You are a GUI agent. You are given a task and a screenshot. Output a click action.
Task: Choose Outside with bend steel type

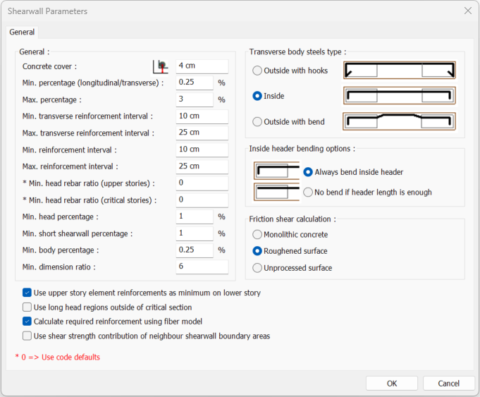(x=257, y=121)
